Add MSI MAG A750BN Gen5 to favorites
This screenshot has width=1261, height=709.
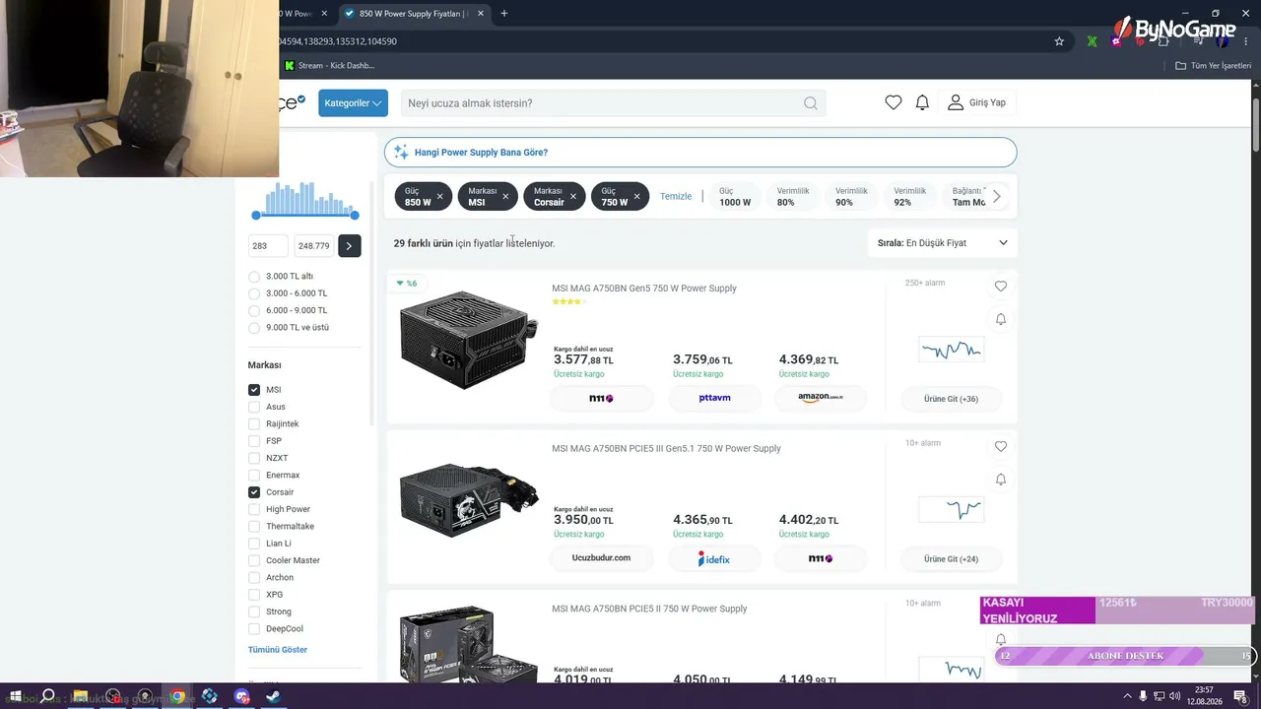coord(1001,287)
